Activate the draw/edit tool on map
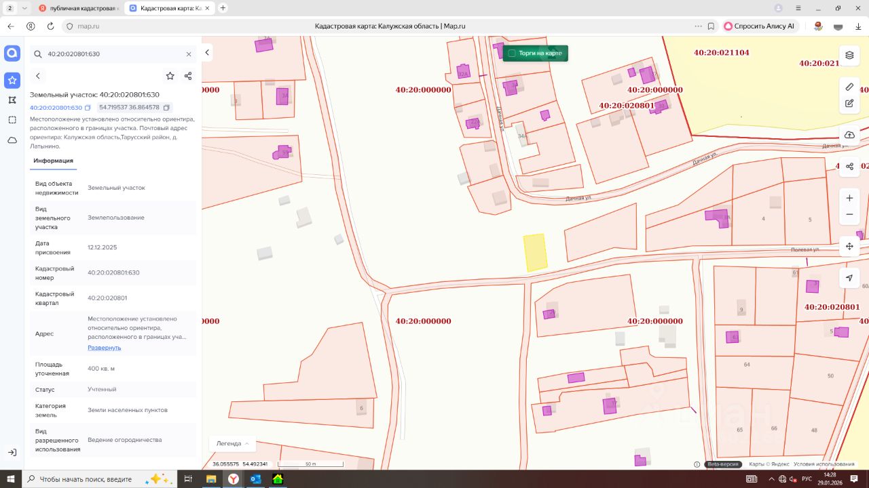 click(x=849, y=104)
